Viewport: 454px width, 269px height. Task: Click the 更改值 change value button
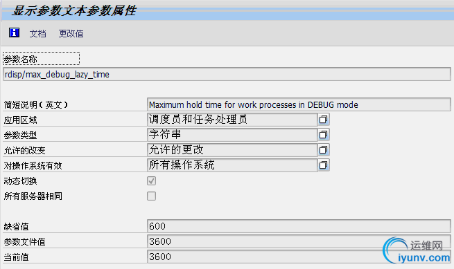[x=71, y=33]
